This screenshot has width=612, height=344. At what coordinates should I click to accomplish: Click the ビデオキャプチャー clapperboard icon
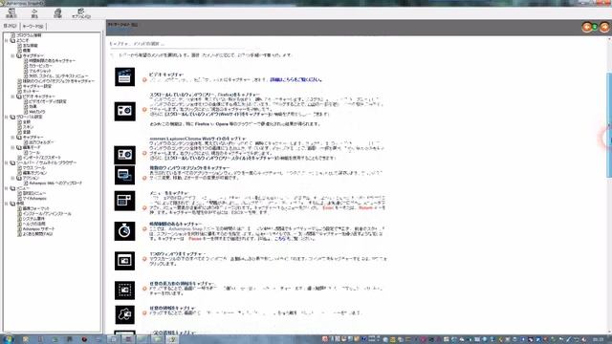pos(125,76)
